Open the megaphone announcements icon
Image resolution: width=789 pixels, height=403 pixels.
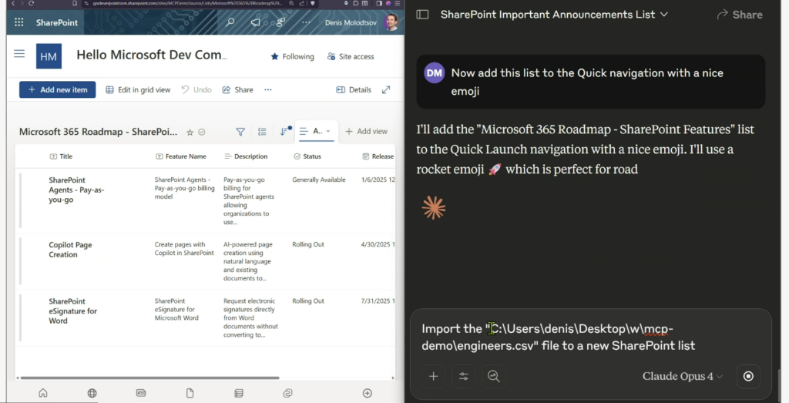(x=256, y=22)
